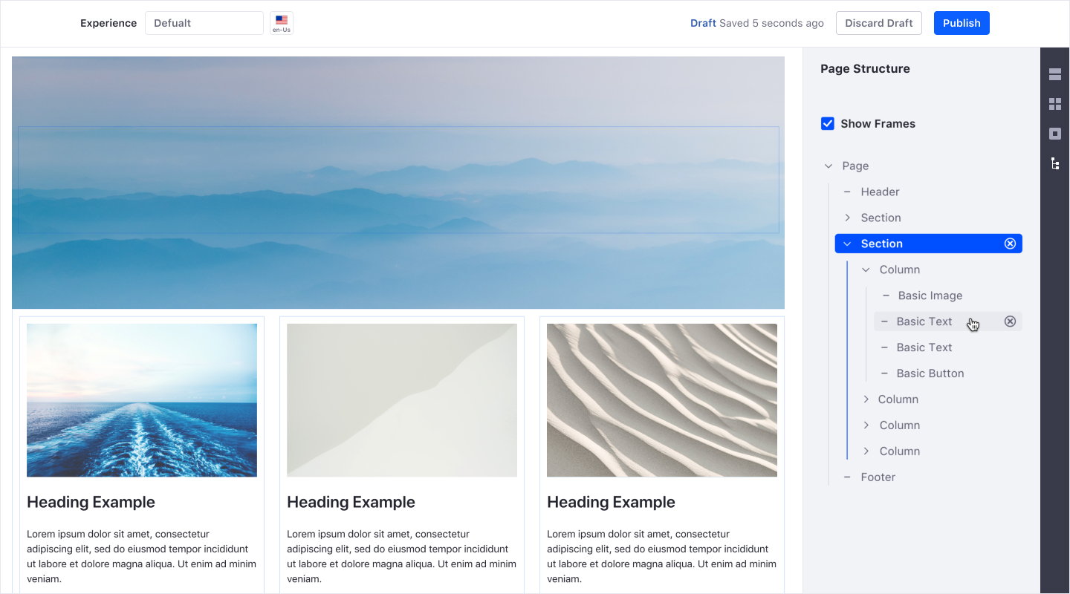
Task: Open the sections panel icon in right sidebar
Action: (1055, 74)
